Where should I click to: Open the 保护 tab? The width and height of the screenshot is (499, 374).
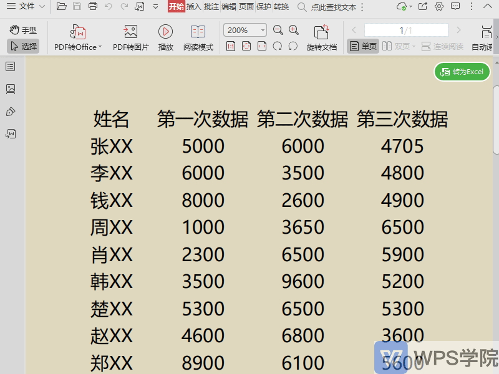click(264, 7)
